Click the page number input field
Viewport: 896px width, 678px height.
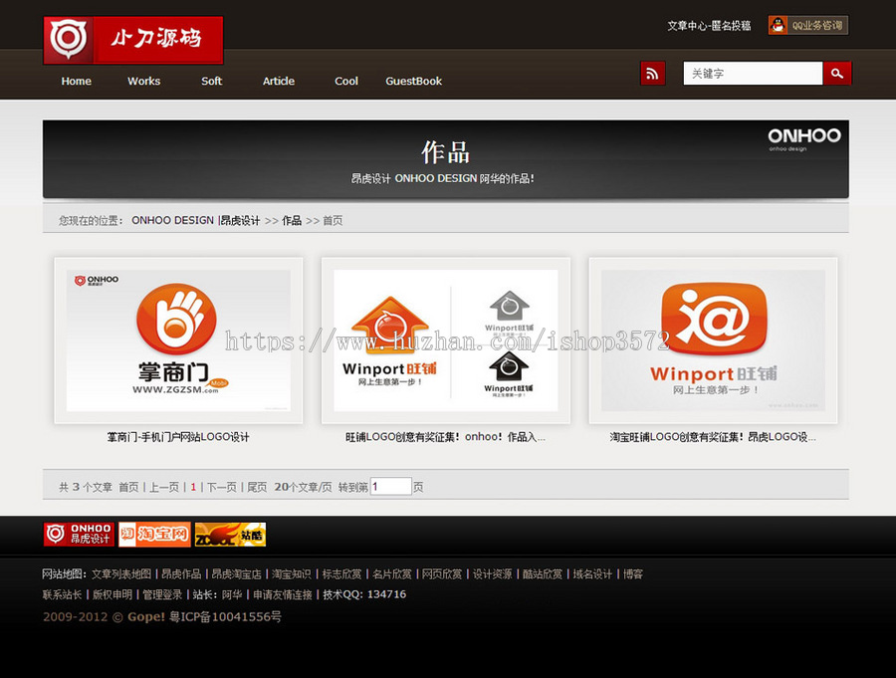click(390, 486)
